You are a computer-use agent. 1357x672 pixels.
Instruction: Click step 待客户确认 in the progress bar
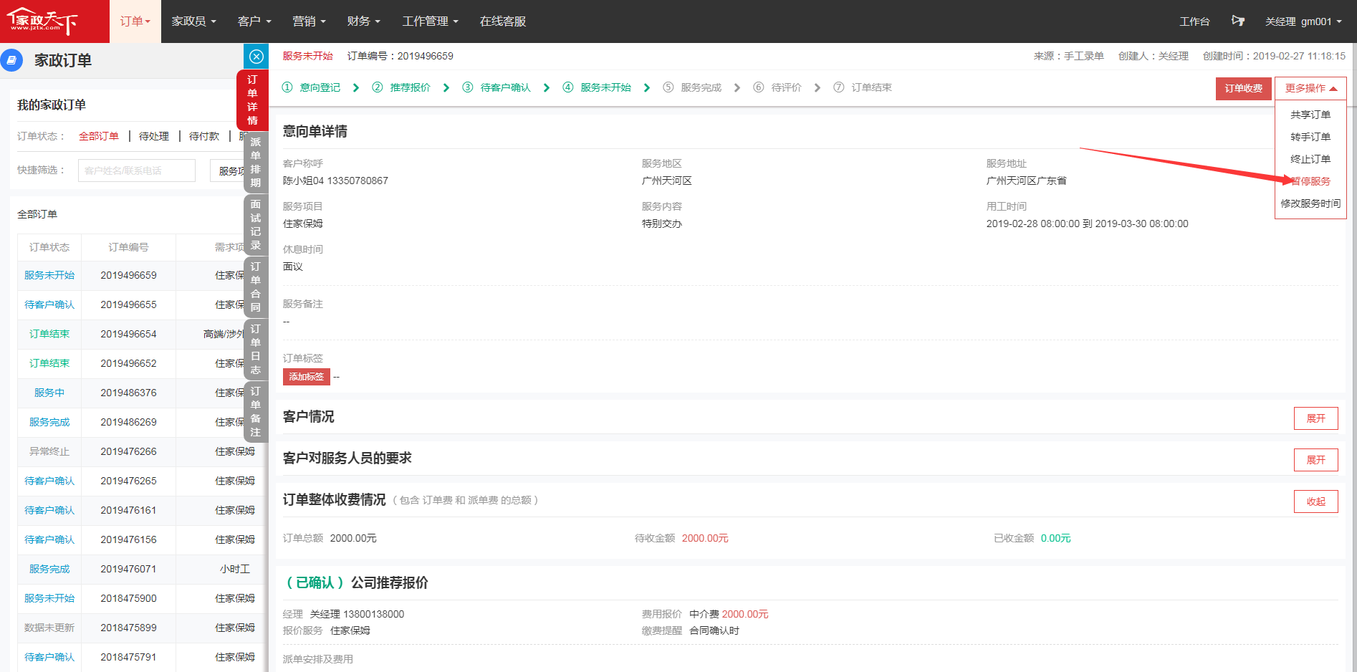[497, 87]
